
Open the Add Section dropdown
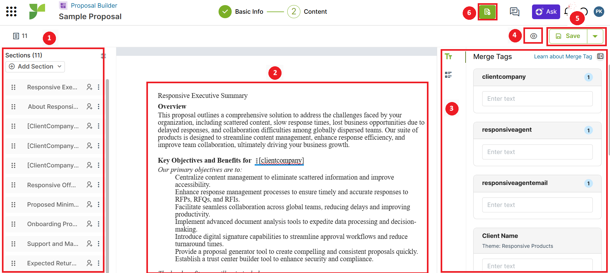pyautogui.click(x=35, y=67)
